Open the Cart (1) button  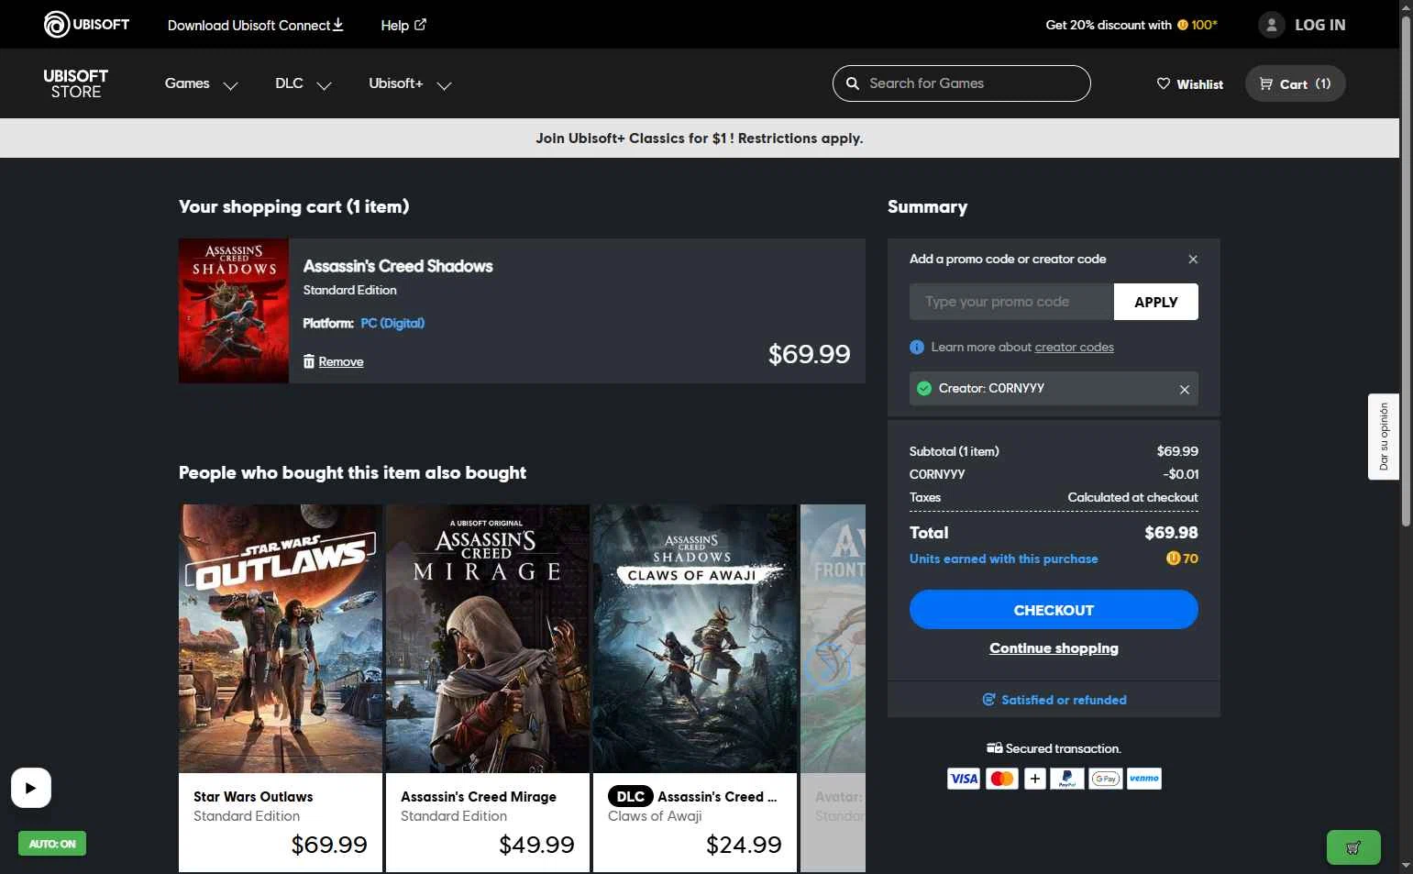[x=1295, y=83]
